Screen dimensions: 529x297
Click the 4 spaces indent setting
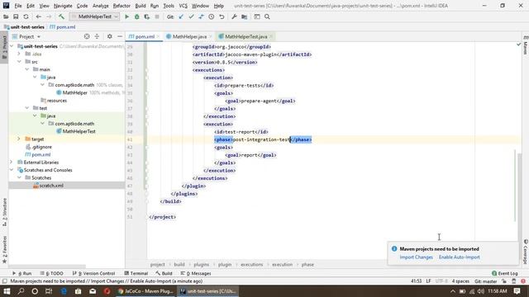click(x=460, y=280)
